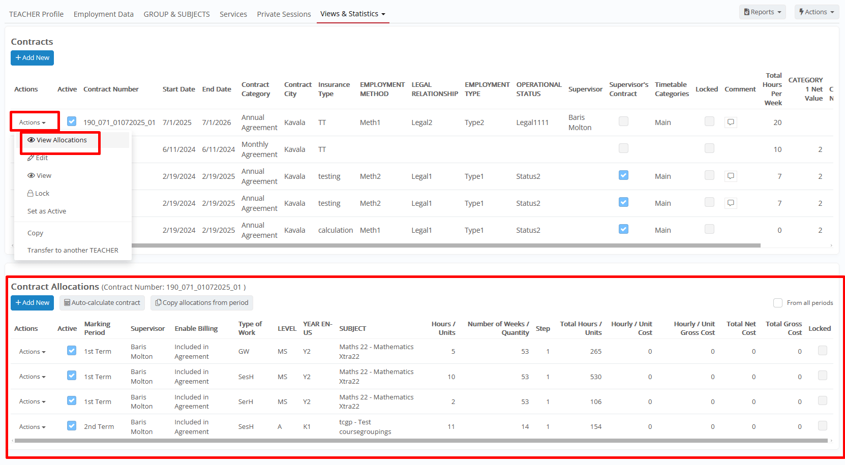Image resolution: width=845 pixels, height=465 pixels.
Task: Select Transfer to another TEACHER option
Action: [x=73, y=251]
